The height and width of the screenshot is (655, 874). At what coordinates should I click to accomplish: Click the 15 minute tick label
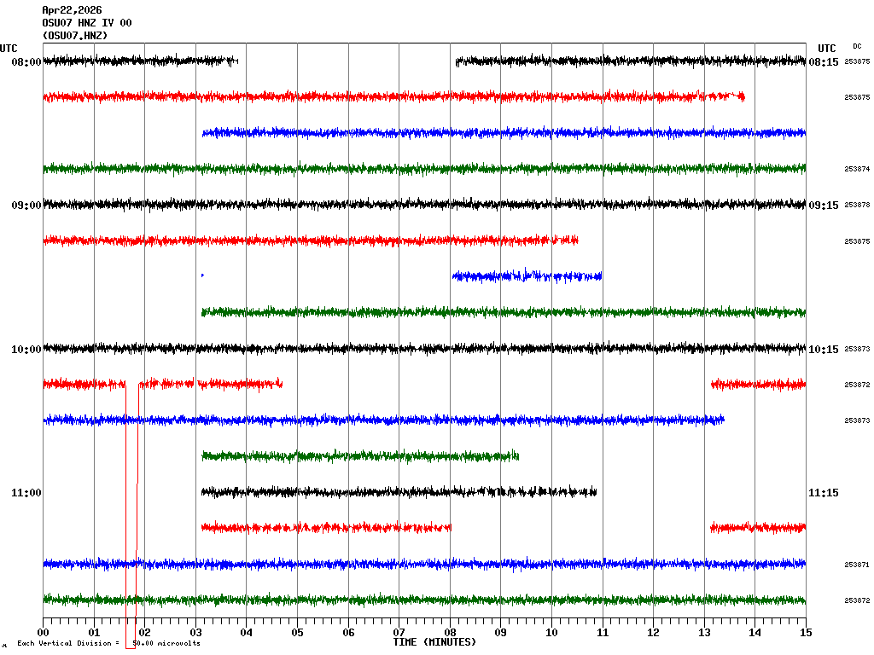(x=806, y=633)
